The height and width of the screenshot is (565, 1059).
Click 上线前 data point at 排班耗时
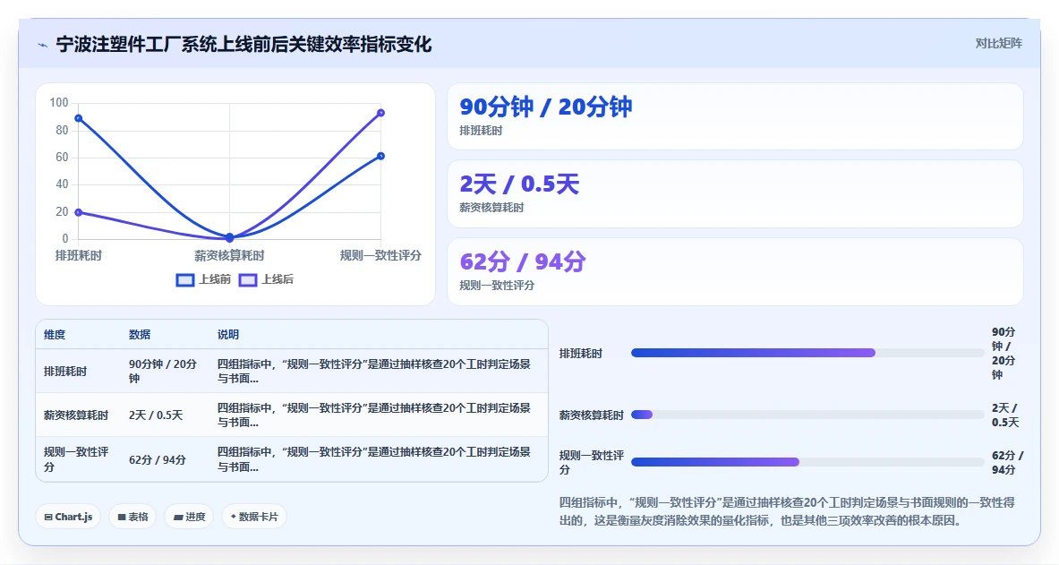(79, 118)
